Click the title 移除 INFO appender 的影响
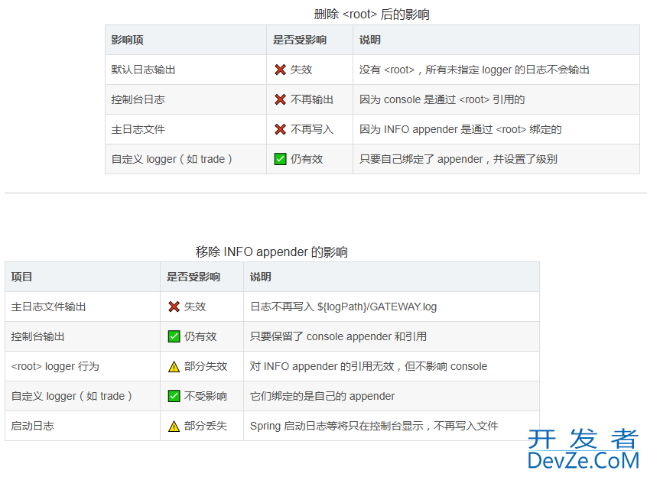Image resolution: width=647 pixels, height=477 pixels. click(271, 251)
